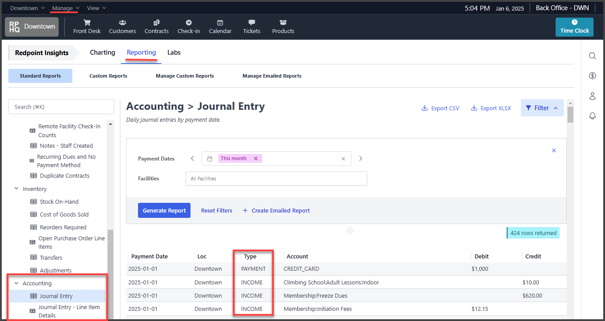This screenshot has width=605, height=321.
Task: Collapse the Filter panel button
Action: (542, 108)
